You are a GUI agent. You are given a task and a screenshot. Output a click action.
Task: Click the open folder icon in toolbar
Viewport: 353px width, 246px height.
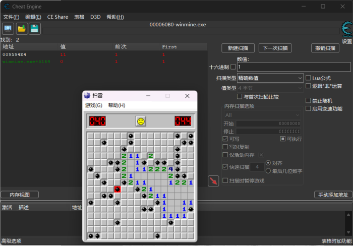(22, 29)
